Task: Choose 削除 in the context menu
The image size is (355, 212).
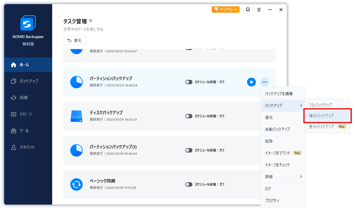Action: (x=283, y=141)
